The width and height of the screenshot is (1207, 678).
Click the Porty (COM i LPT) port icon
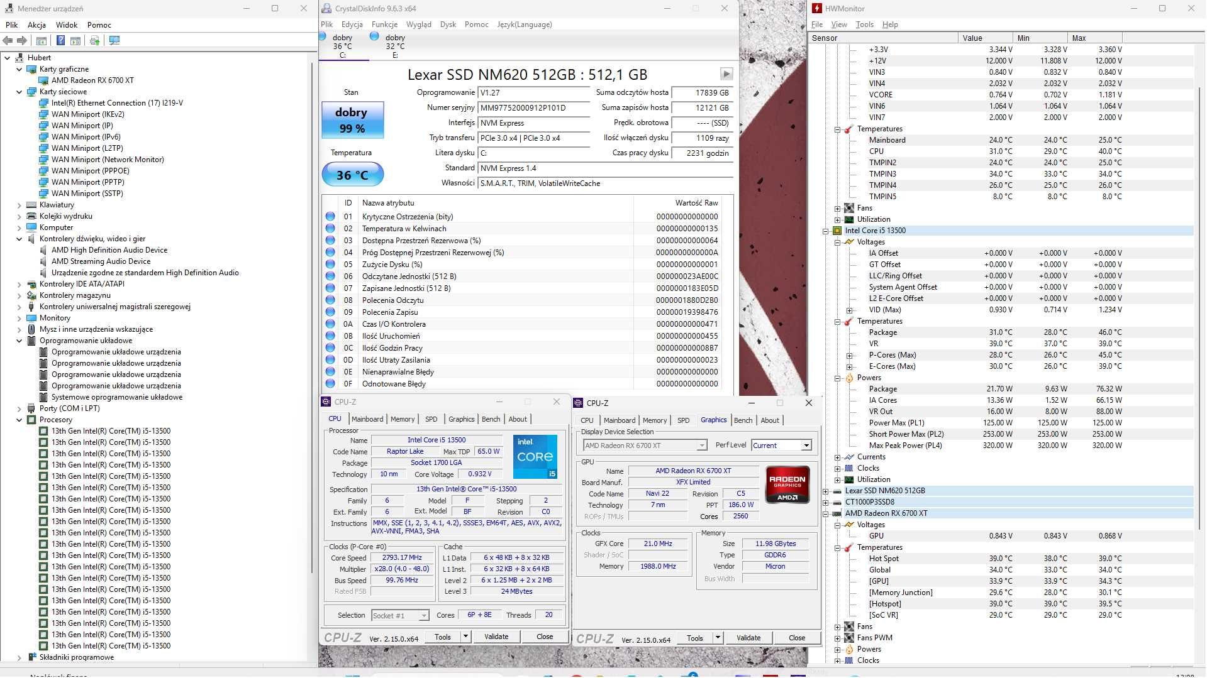point(31,408)
